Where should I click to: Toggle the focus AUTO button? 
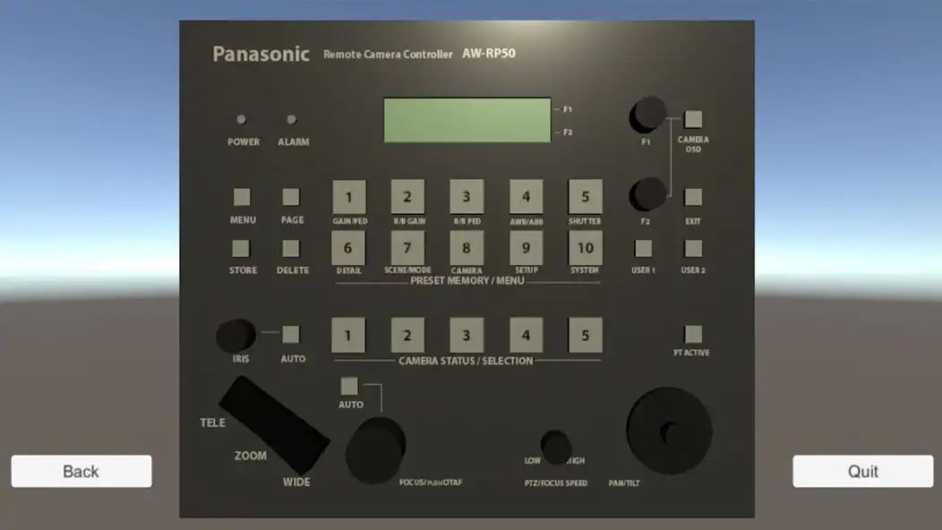pos(349,386)
